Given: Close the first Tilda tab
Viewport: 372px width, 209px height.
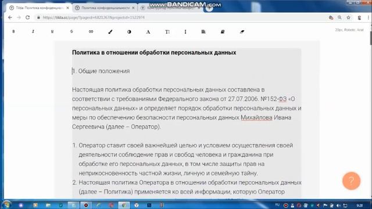Looking at the screenshot, I should click(x=67, y=8).
